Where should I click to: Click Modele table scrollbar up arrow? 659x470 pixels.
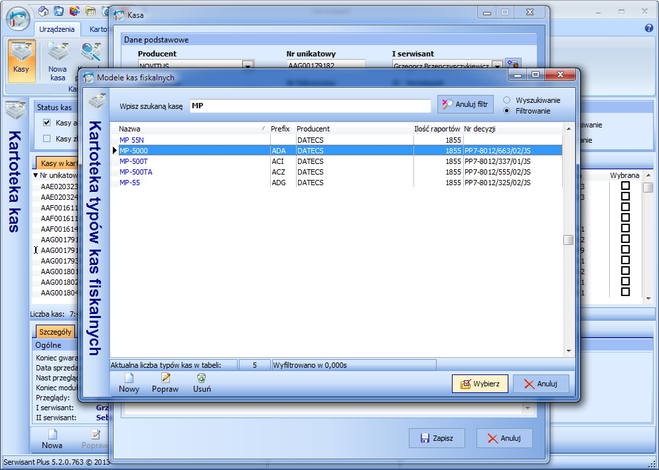(569, 129)
